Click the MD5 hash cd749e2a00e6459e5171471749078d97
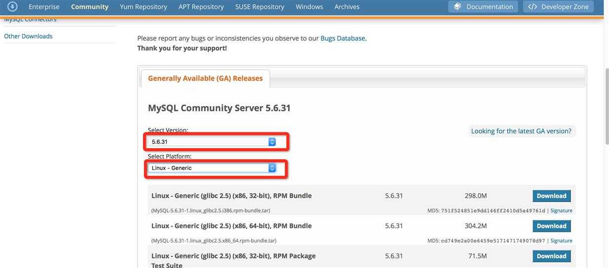 [493, 241]
